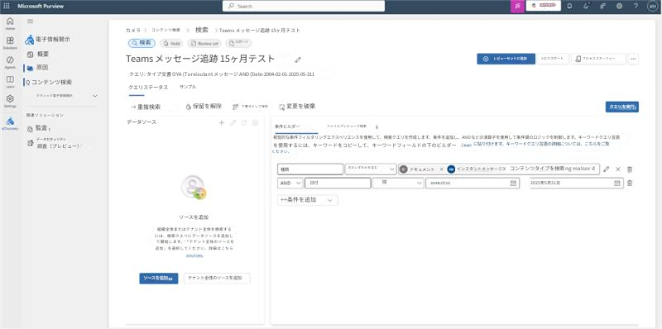Click 保留を解除 in the toolbar
This screenshot has width=662, height=329.
point(204,107)
